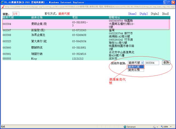Click the security lock icon in status bar

(x=155, y=127)
